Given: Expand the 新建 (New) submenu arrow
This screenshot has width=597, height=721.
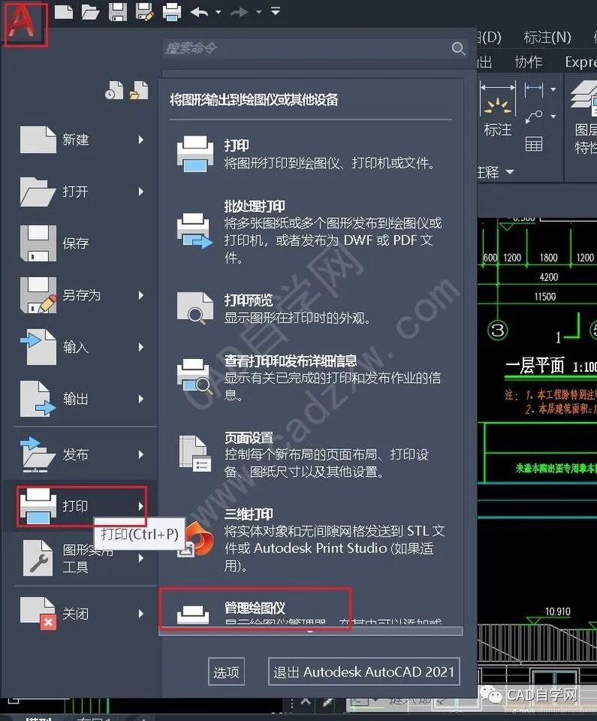Looking at the screenshot, I should click(141, 140).
